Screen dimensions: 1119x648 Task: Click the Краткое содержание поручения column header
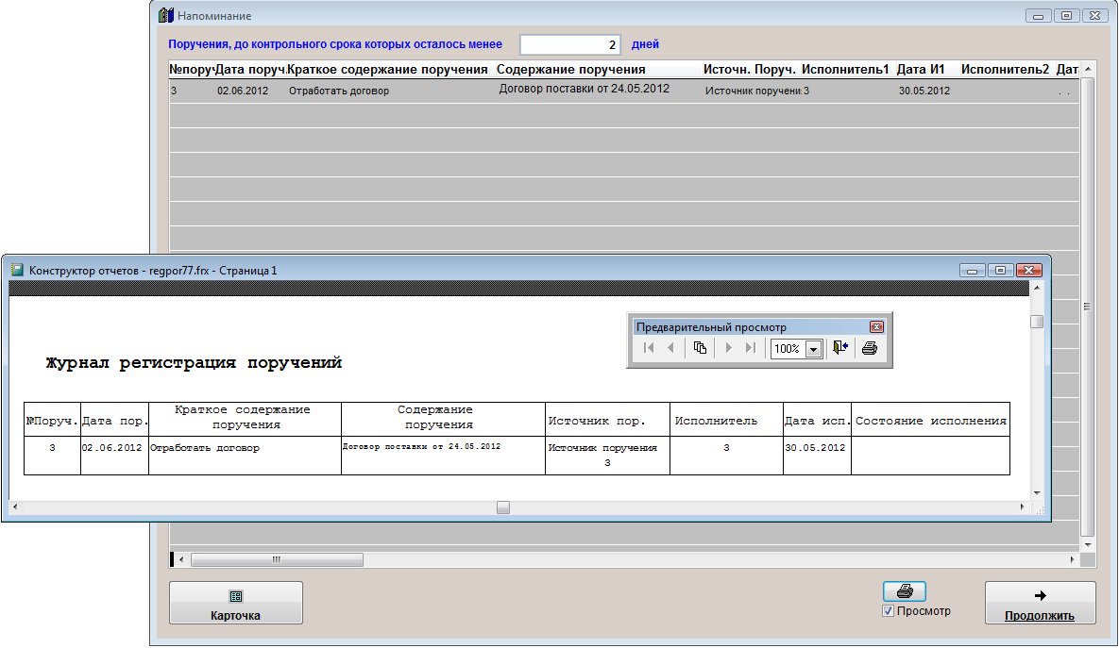tap(387, 70)
